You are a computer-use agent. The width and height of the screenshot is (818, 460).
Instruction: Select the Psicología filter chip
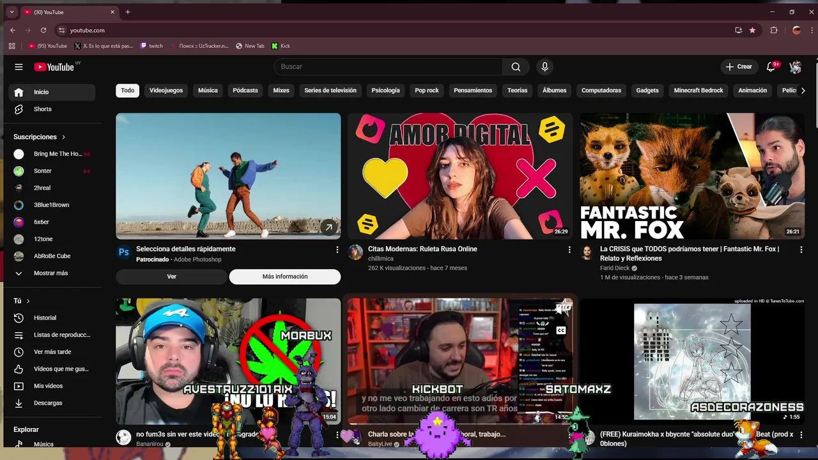point(385,91)
